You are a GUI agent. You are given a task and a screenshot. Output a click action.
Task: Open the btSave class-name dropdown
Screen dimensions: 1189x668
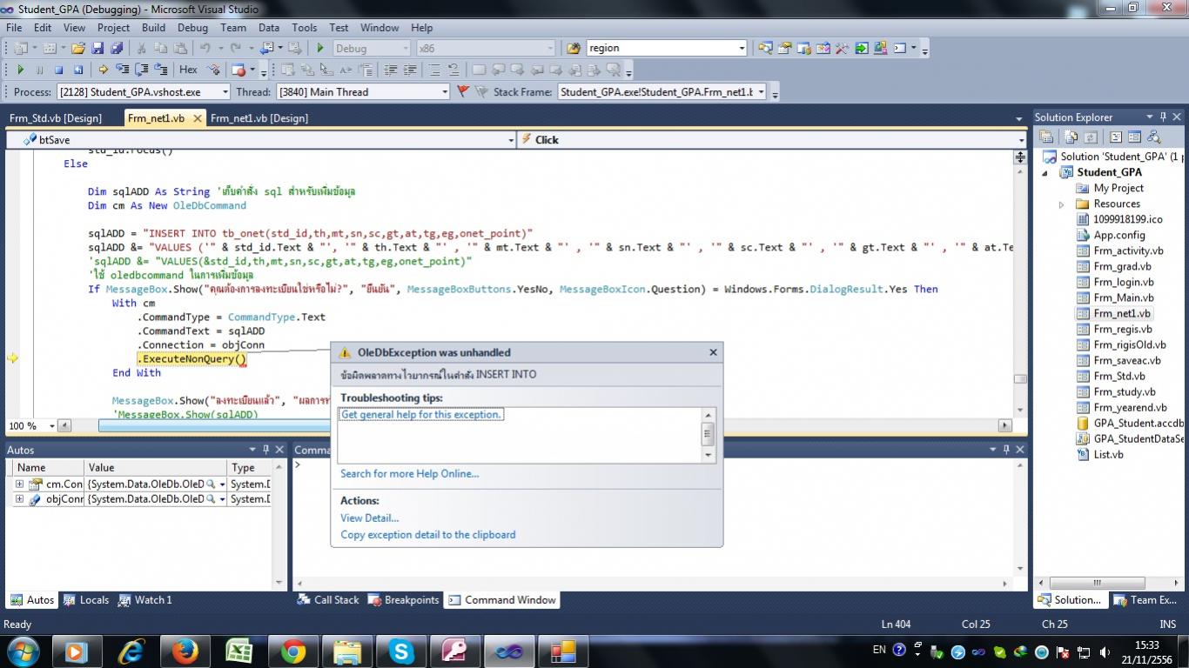point(510,139)
